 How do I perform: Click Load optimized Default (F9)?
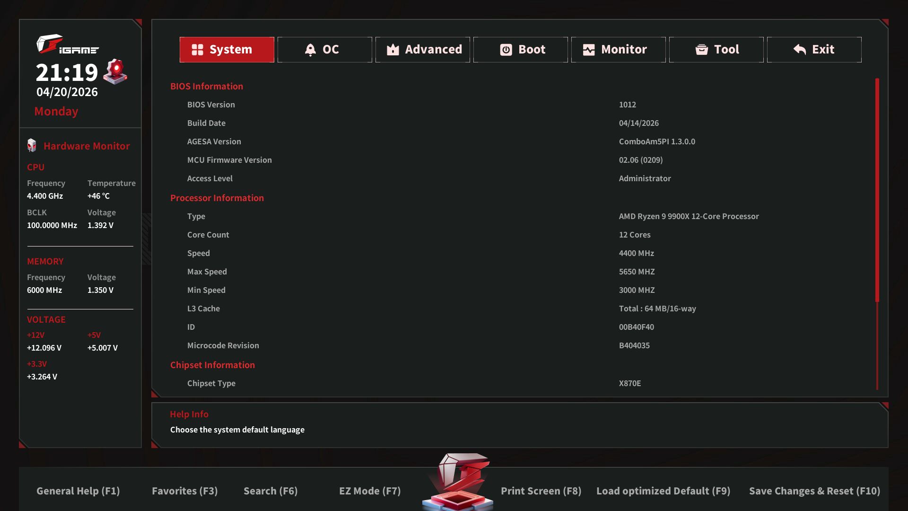(664, 491)
